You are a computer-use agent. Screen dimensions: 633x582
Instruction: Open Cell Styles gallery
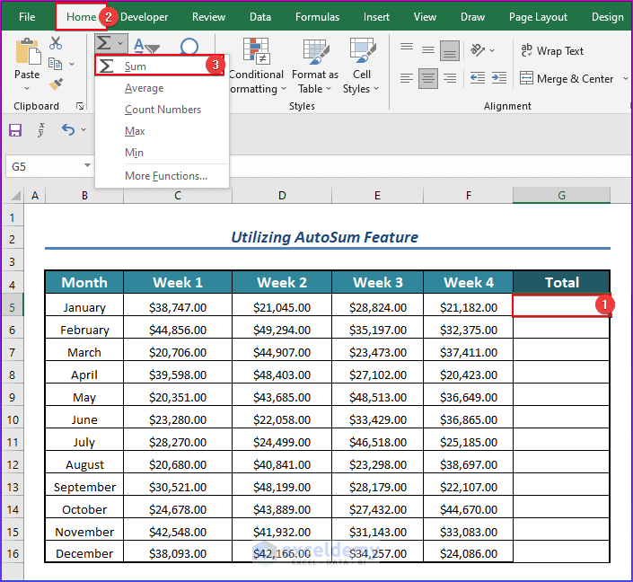[x=362, y=65]
